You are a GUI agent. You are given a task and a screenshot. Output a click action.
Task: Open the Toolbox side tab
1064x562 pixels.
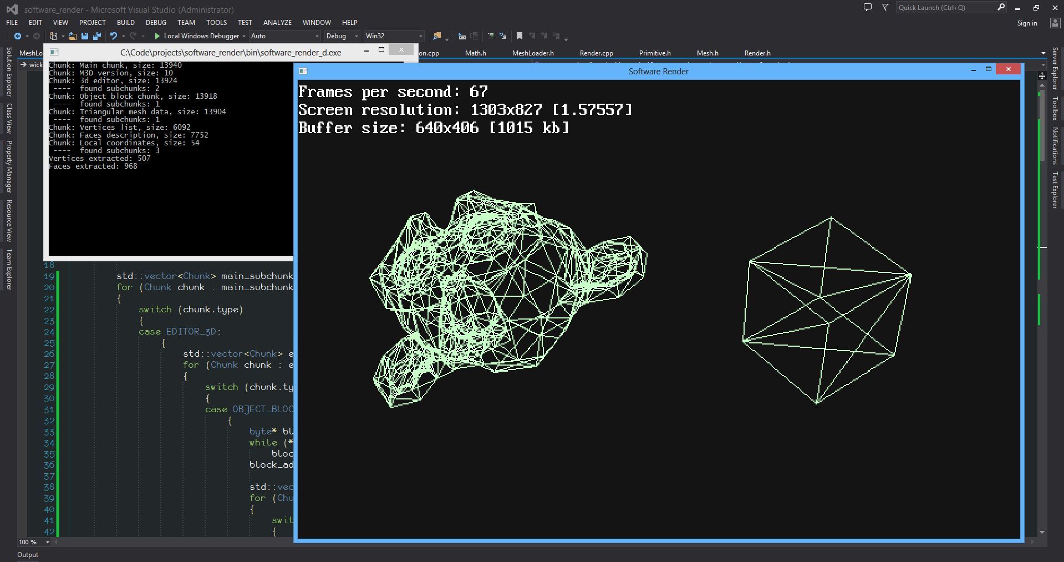tap(1055, 108)
